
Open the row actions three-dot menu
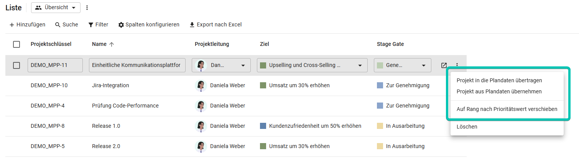pos(457,65)
